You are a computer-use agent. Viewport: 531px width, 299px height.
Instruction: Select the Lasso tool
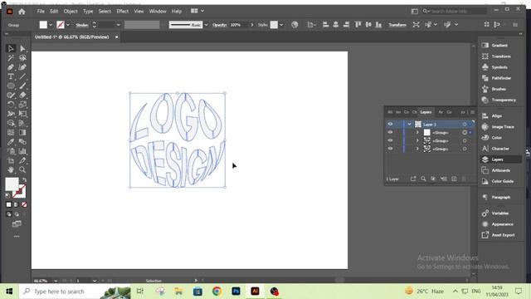pyautogui.click(x=22, y=58)
